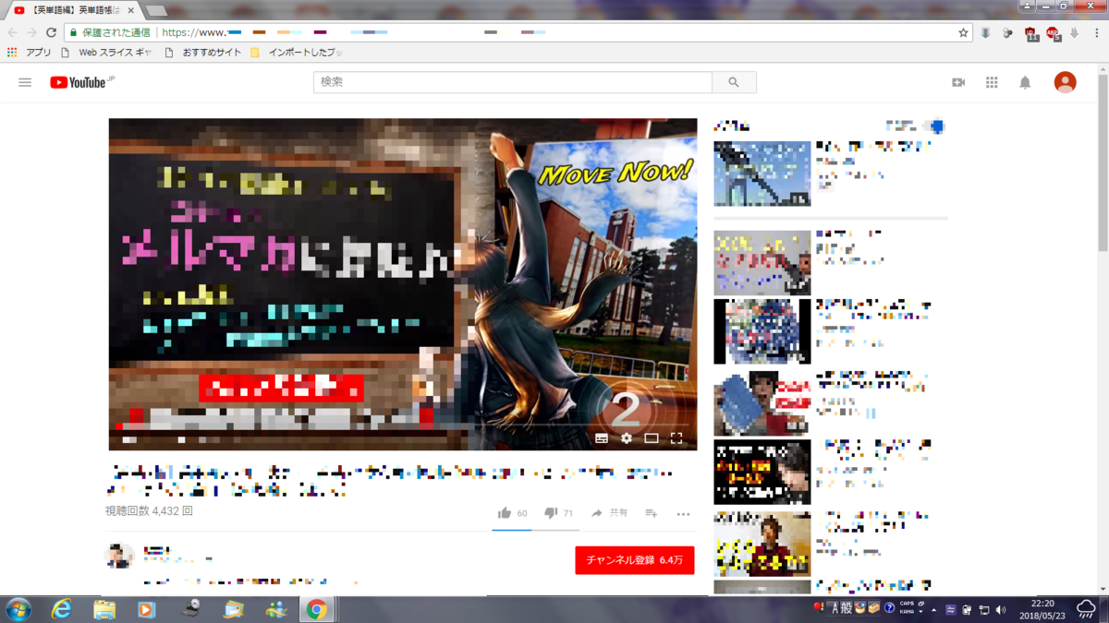Open the account avatar menu
The image size is (1109, 623).
pos(1066,82)
